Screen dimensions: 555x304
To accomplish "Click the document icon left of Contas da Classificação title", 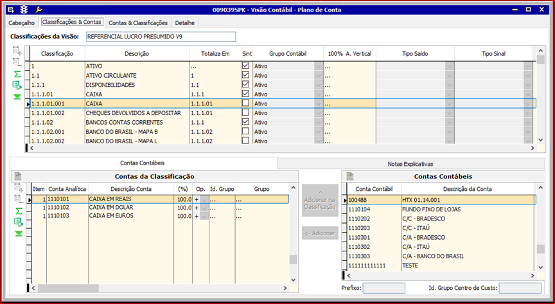I will coord(18,176).
